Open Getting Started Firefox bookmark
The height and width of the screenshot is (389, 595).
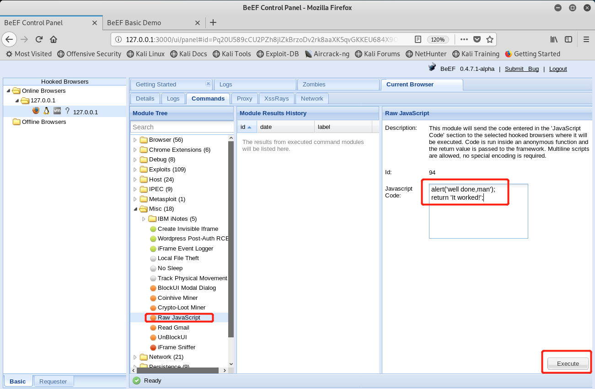tap(533, 54)
